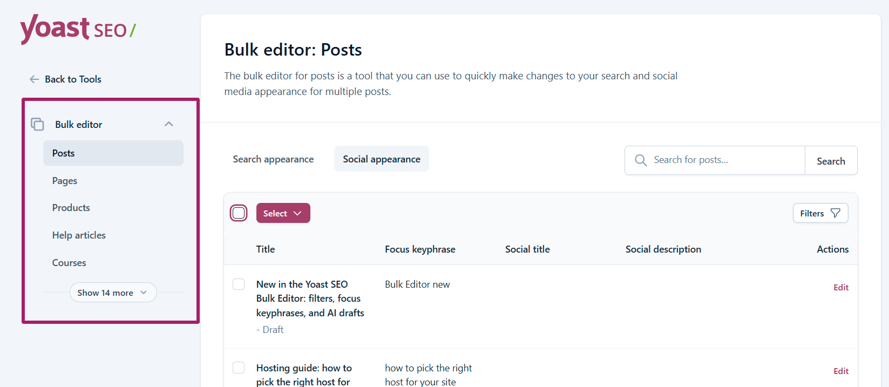Click the 'Hosting guide: how to' post title
This screenshot has width=889, height=387.
304,375
